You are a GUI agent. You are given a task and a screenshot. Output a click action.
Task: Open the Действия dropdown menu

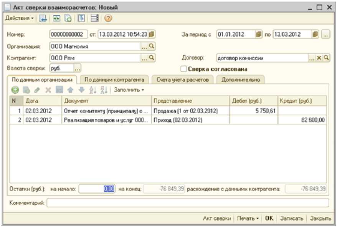pos(19,18)
